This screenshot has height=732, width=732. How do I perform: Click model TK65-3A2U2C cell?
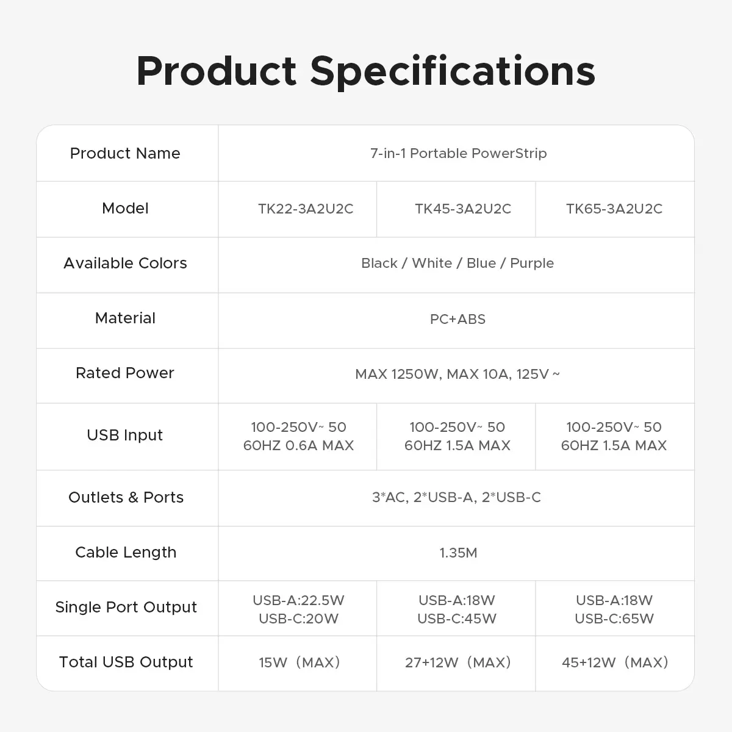point(614,209)
